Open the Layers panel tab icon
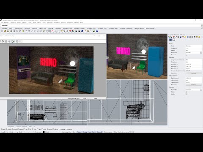 coord(173,37)
